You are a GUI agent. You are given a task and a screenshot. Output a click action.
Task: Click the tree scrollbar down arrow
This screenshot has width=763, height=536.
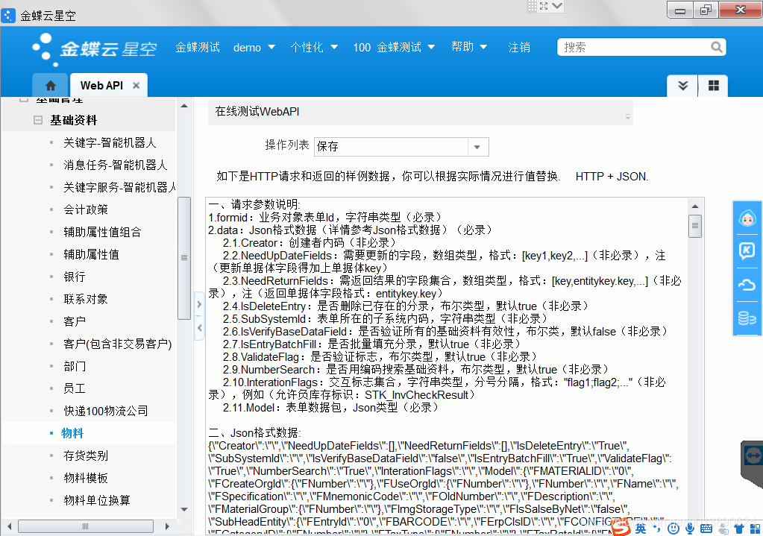184,510
